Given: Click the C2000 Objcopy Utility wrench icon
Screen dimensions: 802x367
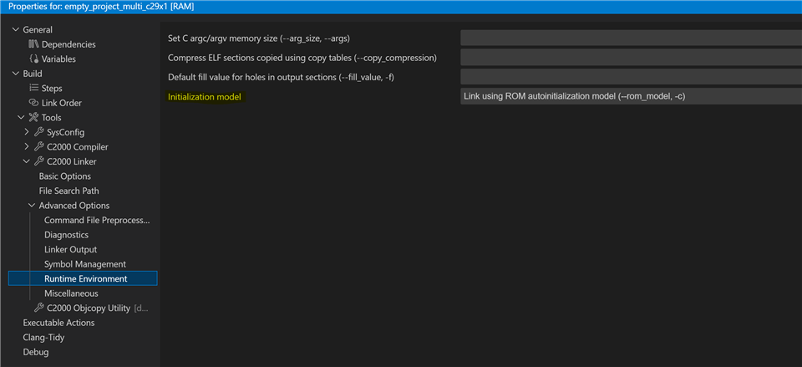Looking at the screenshot, I should click(x=39, y=308).
